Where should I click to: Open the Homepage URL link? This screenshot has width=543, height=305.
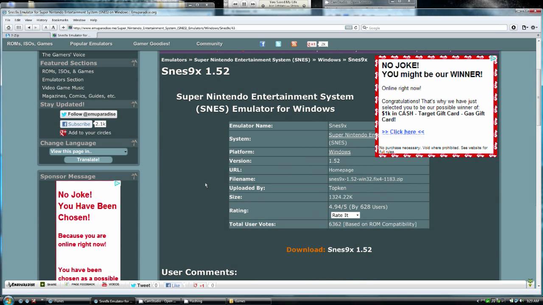[x=341, y=170]
